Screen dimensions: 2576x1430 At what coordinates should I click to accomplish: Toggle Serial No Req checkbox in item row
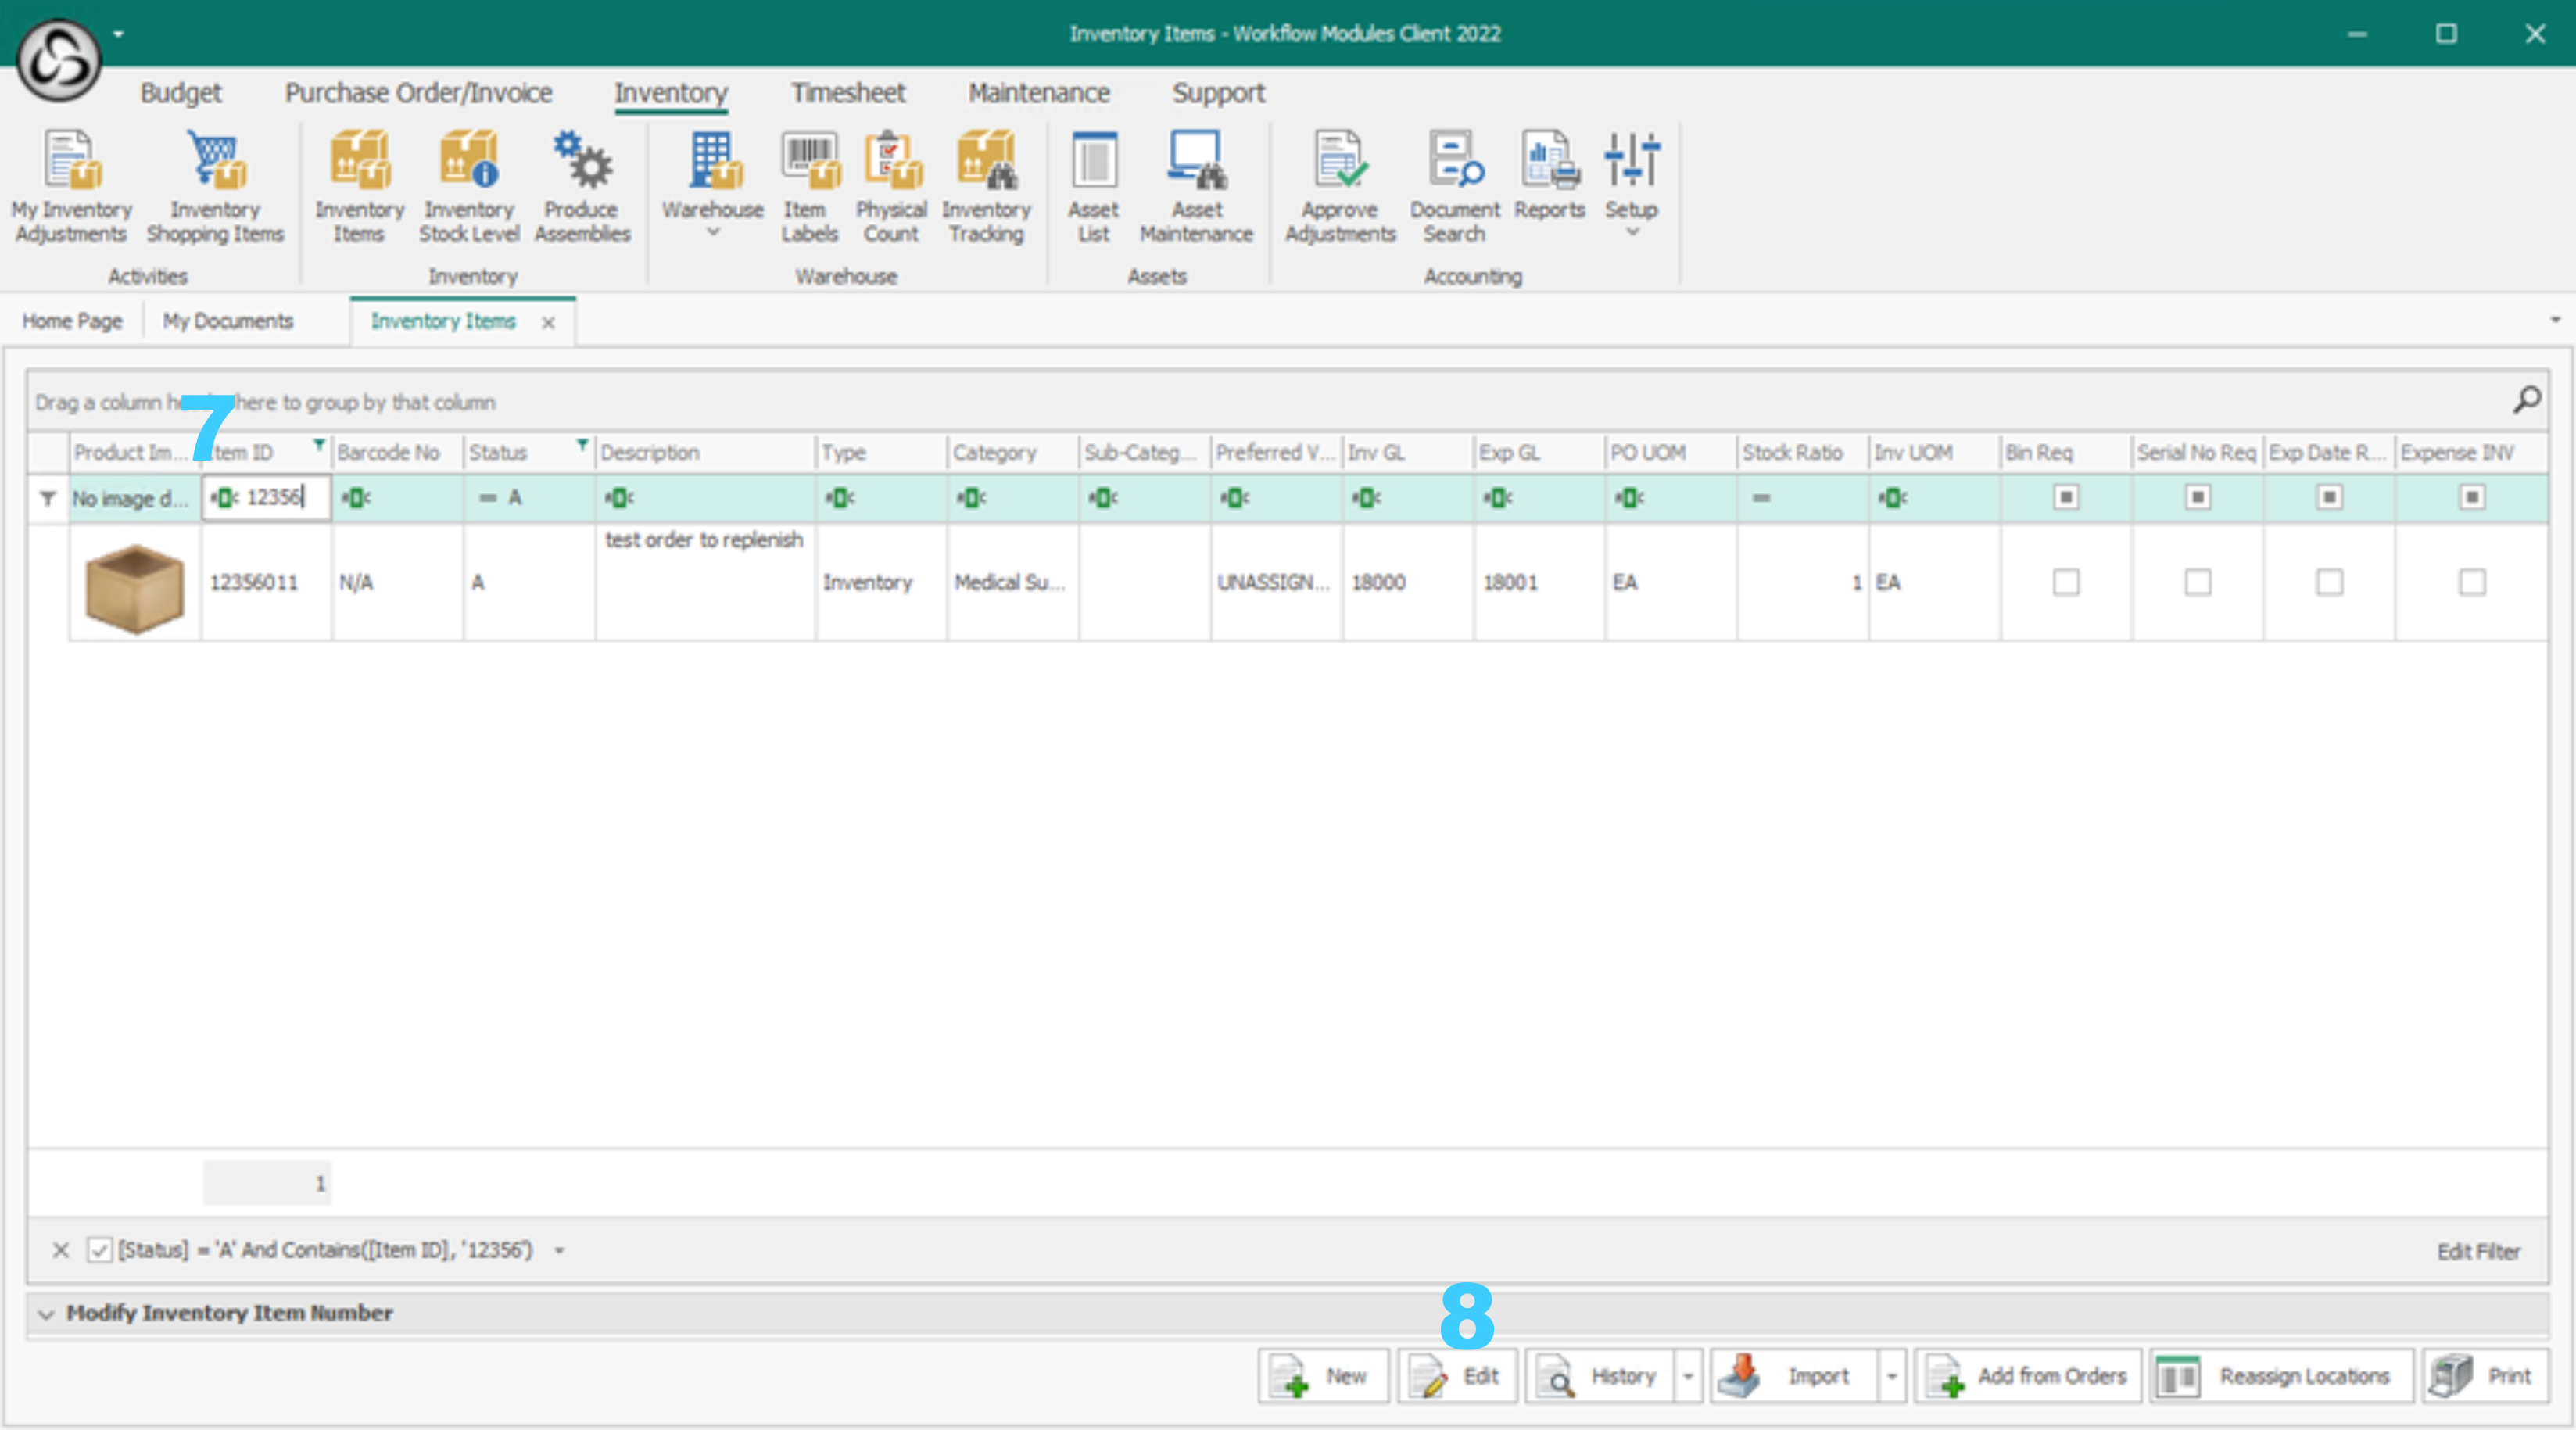2197,582
